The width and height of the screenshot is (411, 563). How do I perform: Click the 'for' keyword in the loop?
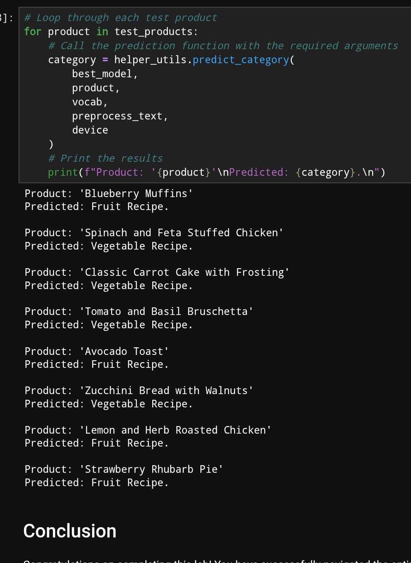pyautogui.click(x=32, y=32)
